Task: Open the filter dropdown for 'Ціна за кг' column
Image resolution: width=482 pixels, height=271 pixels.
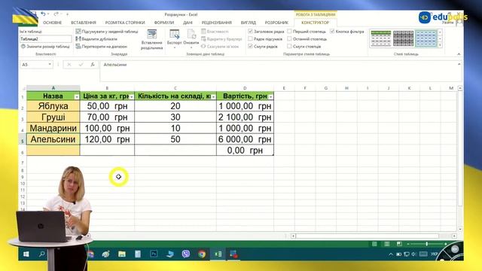Action: (x=131, y=97)
